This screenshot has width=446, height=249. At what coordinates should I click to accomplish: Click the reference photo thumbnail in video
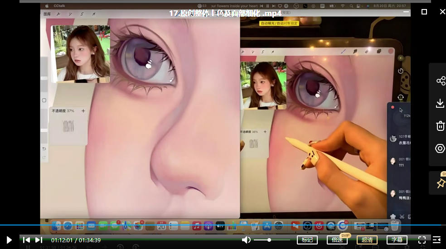point(81,53)
